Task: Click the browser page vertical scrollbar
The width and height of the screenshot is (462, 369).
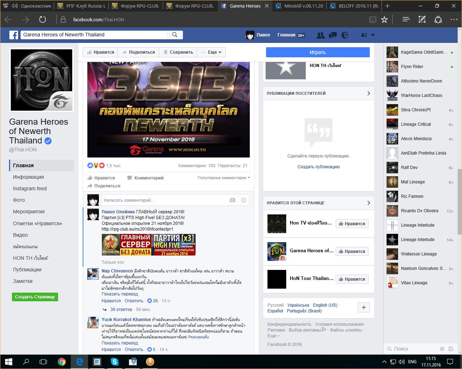Action: (459, 202)
